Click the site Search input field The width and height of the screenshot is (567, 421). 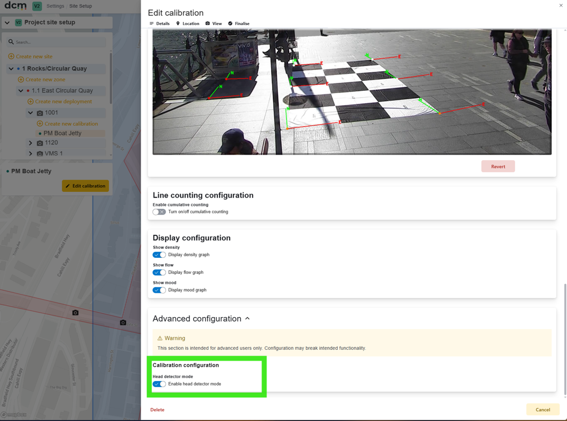tap(58, 42)
